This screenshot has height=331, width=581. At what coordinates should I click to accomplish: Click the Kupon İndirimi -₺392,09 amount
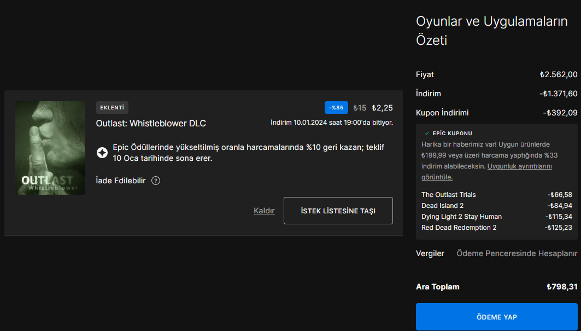tap(560, 113)
